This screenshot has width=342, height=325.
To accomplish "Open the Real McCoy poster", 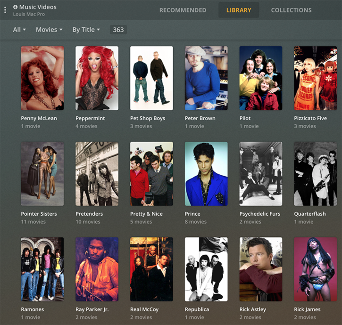I will click(x=151, y=269).
